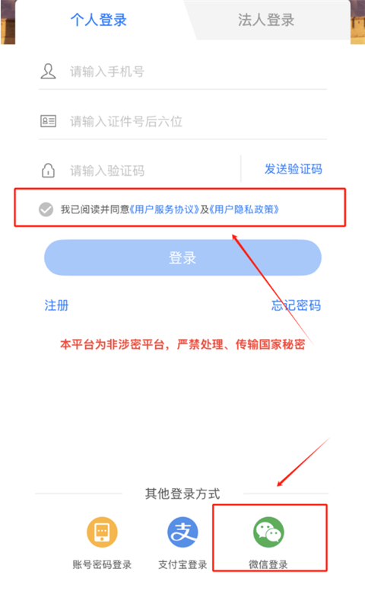This screenshot has height=591, width=365.
Task: Click the 支付宝登录 text label
Action: click(182, 564)
